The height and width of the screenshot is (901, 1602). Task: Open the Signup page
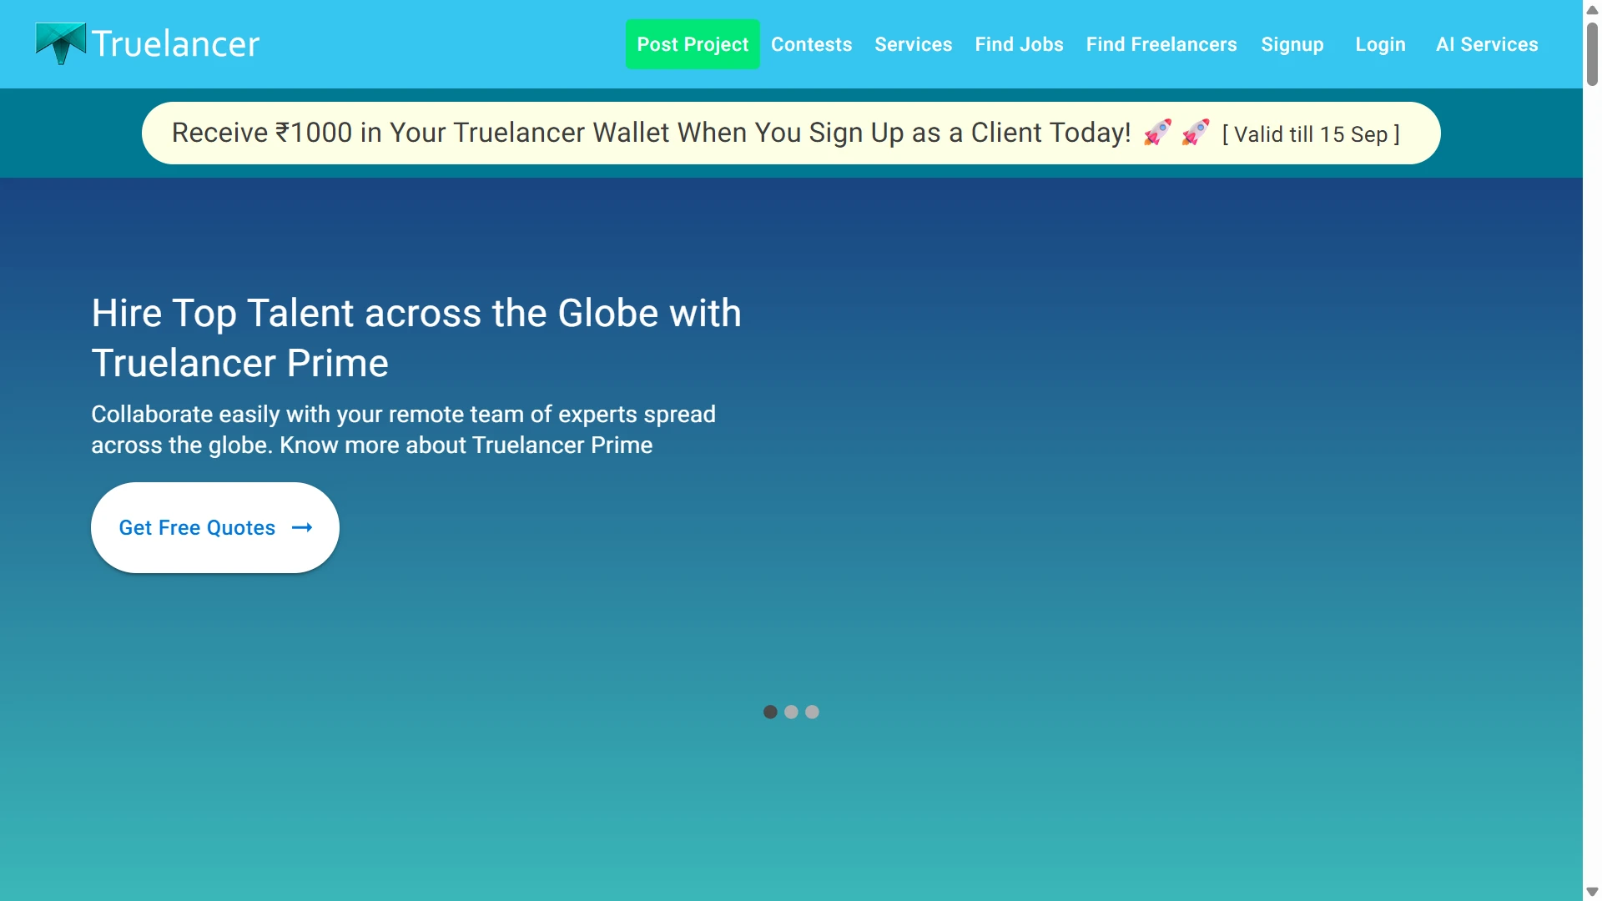(x=1292, y=44)
